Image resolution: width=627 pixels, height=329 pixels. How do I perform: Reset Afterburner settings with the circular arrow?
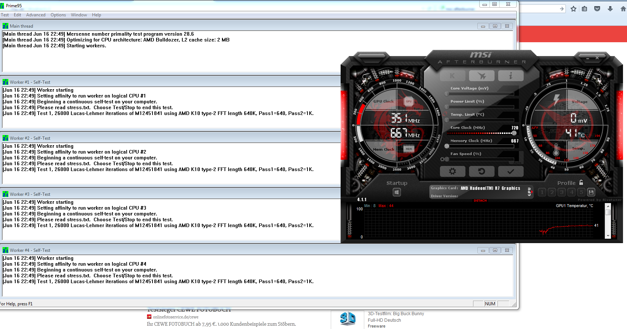(x=481, y=171)
